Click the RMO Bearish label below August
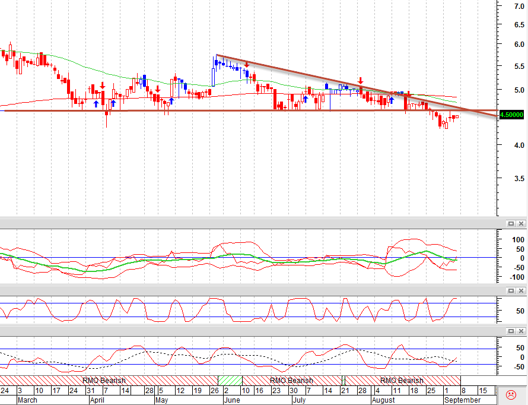Viewport: 528px width, 405px height. pos(402,381)
